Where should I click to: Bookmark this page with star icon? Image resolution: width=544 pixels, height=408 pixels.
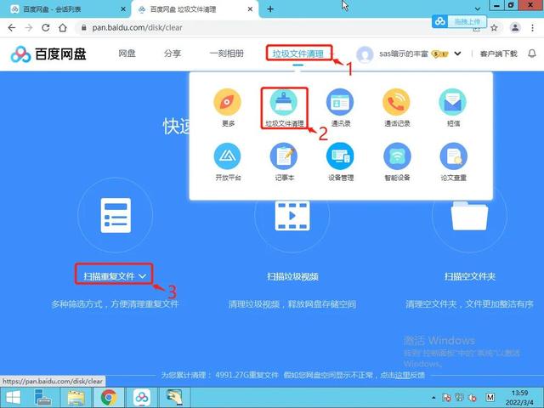tap(494, 28)
